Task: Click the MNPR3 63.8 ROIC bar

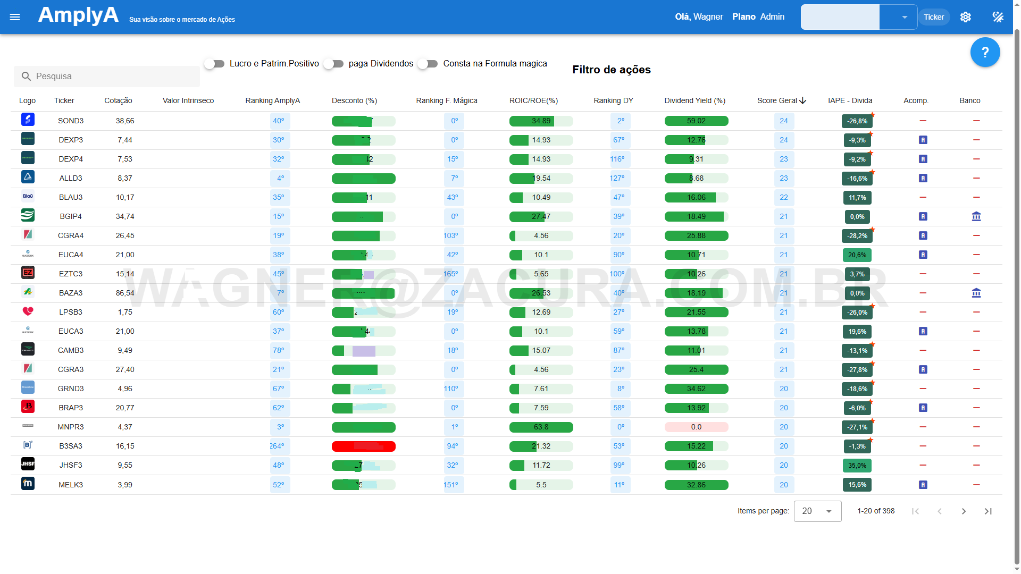Action: (x=541, y=427)
